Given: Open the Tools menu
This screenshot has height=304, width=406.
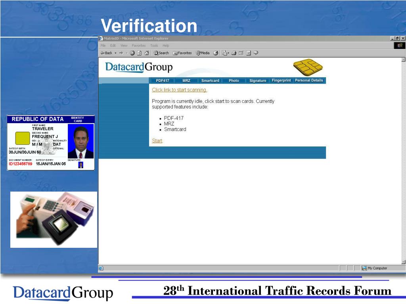Looking at the screenshot, I should click(x=154, y=46).
